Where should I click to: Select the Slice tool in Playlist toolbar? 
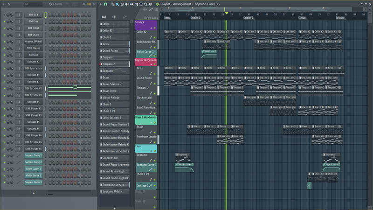(136, 4)
